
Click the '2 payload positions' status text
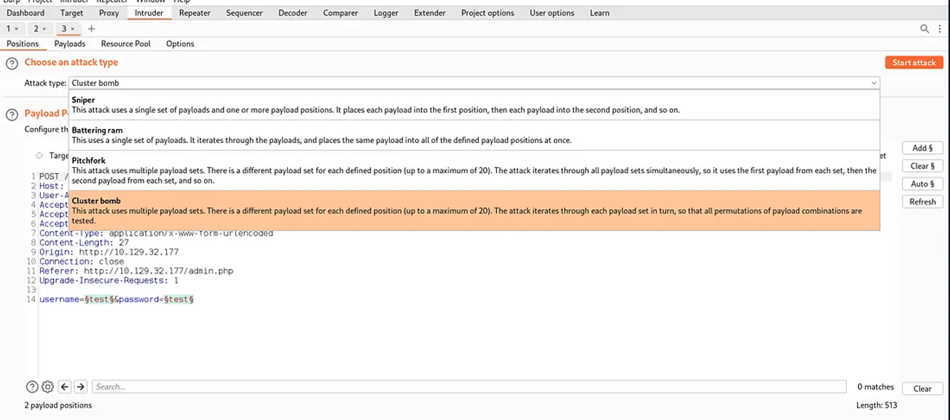[58, 405]
